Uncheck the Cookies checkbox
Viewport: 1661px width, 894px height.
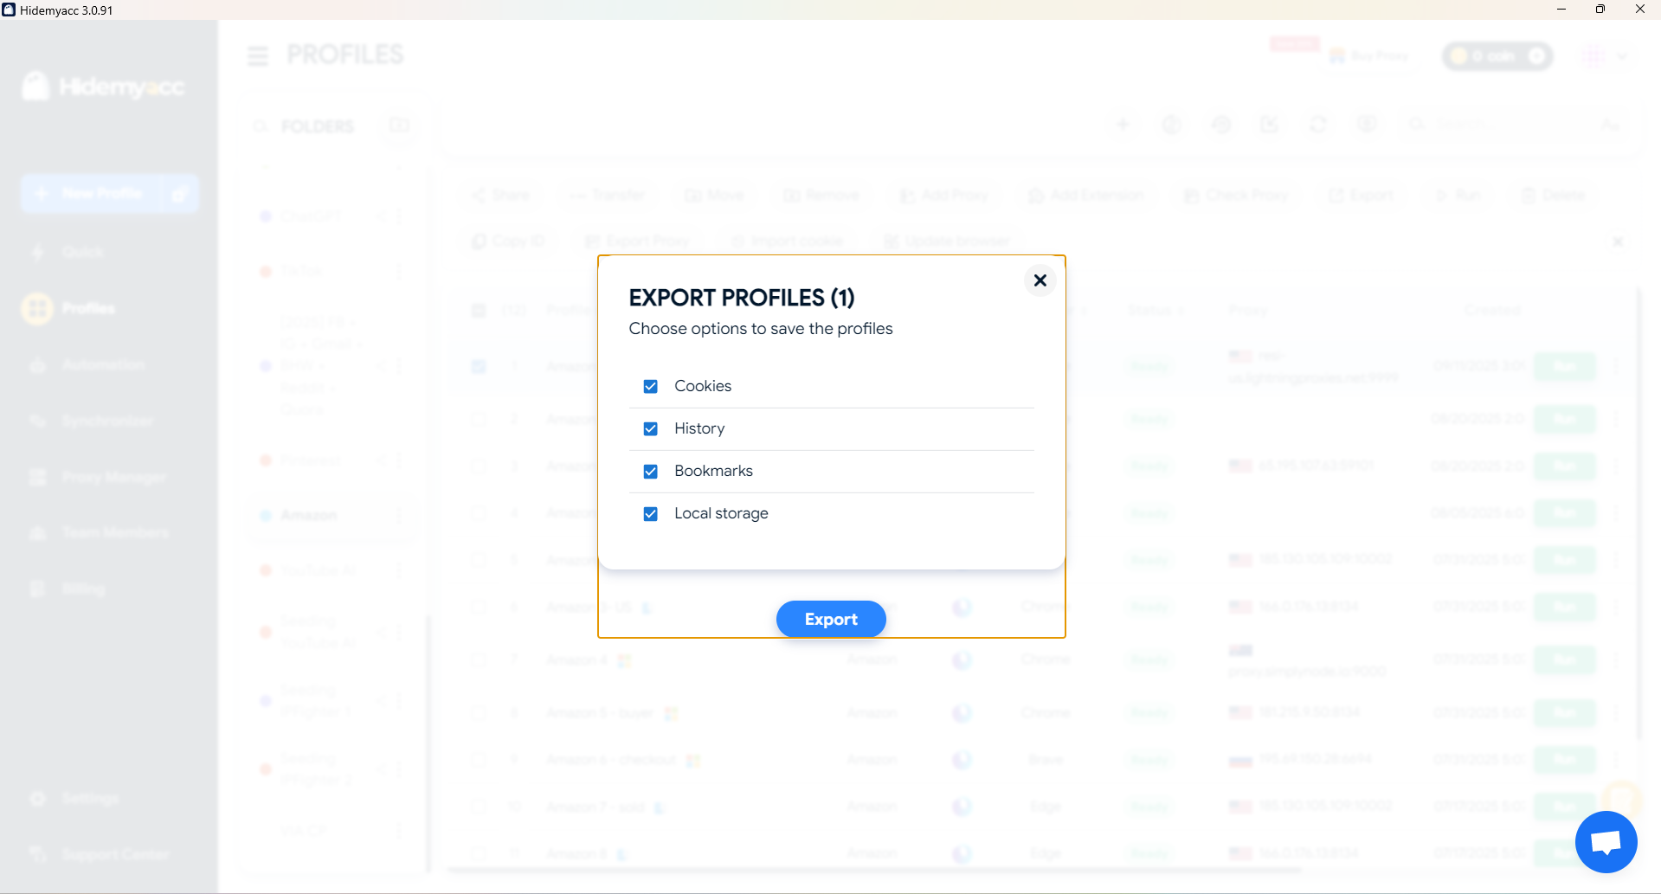click(650, 386)
